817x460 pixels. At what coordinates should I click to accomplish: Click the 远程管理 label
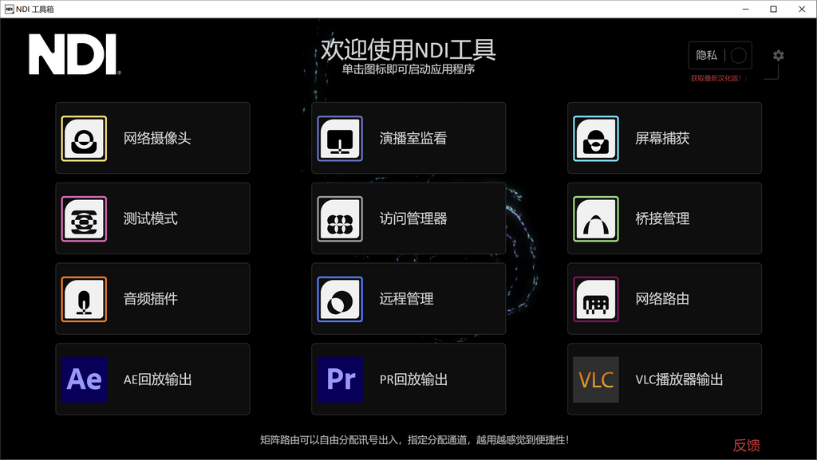[x=406, y=299]
